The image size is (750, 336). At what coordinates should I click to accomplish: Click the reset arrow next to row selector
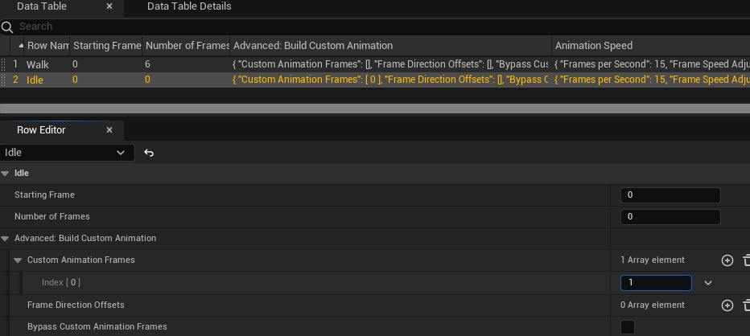(149, 153)
